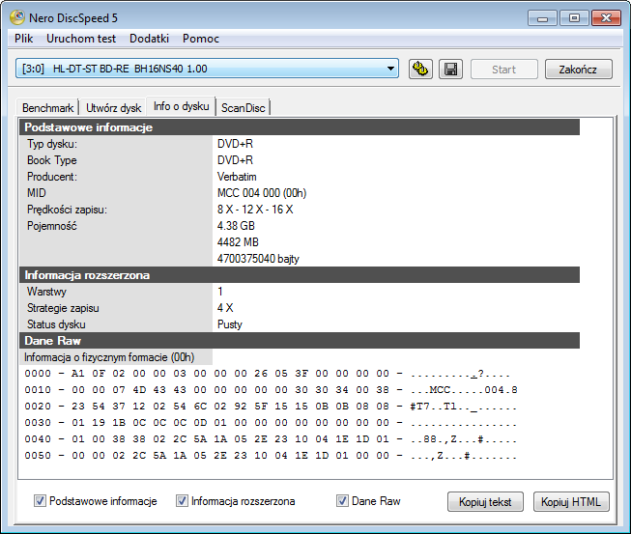Select the Info o dysku tab
The image size is (631, 534).
(x=181, y=106)
